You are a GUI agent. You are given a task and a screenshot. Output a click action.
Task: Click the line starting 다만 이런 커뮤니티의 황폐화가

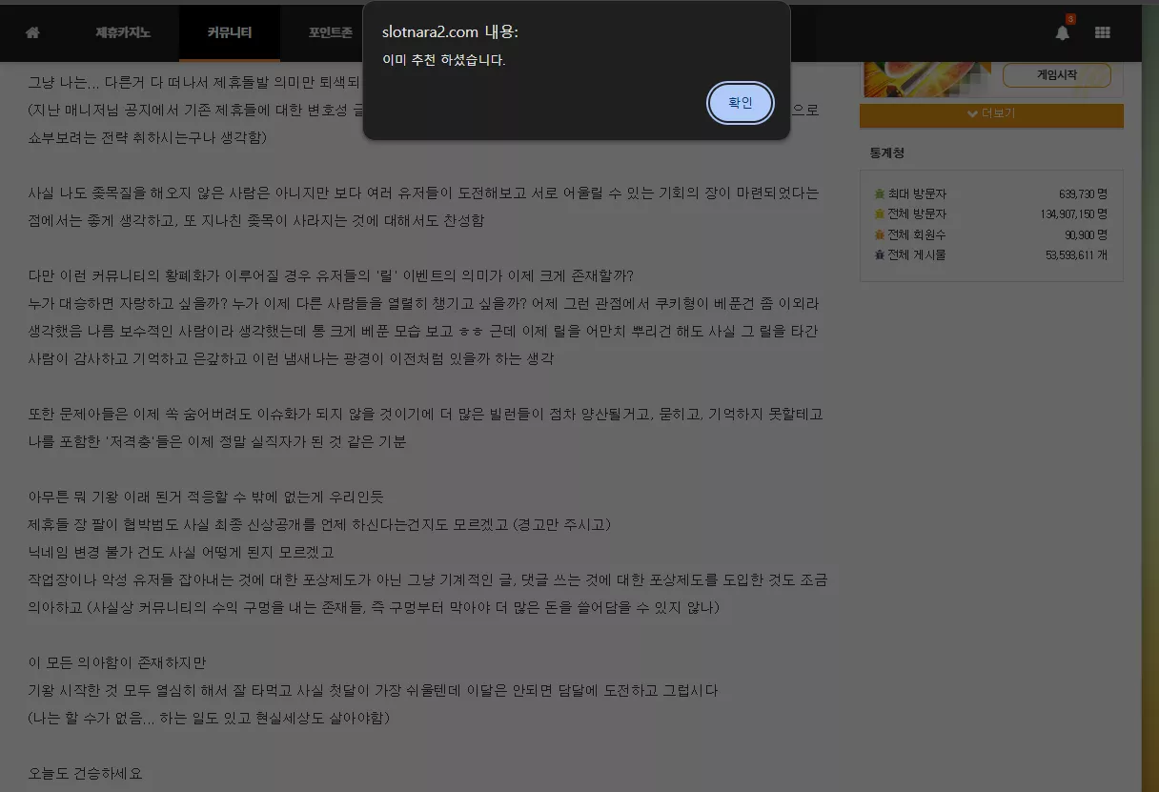click(x=331, y=275)
